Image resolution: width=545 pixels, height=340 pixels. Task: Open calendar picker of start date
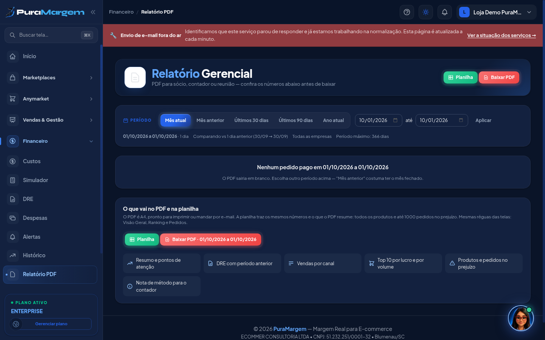click(395, 121)
